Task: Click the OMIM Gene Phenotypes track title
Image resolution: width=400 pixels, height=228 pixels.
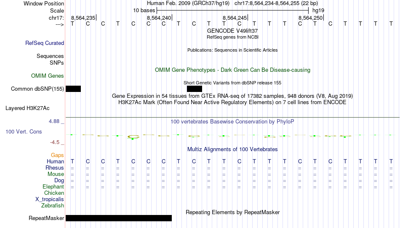Action: (x=233, y=70)
